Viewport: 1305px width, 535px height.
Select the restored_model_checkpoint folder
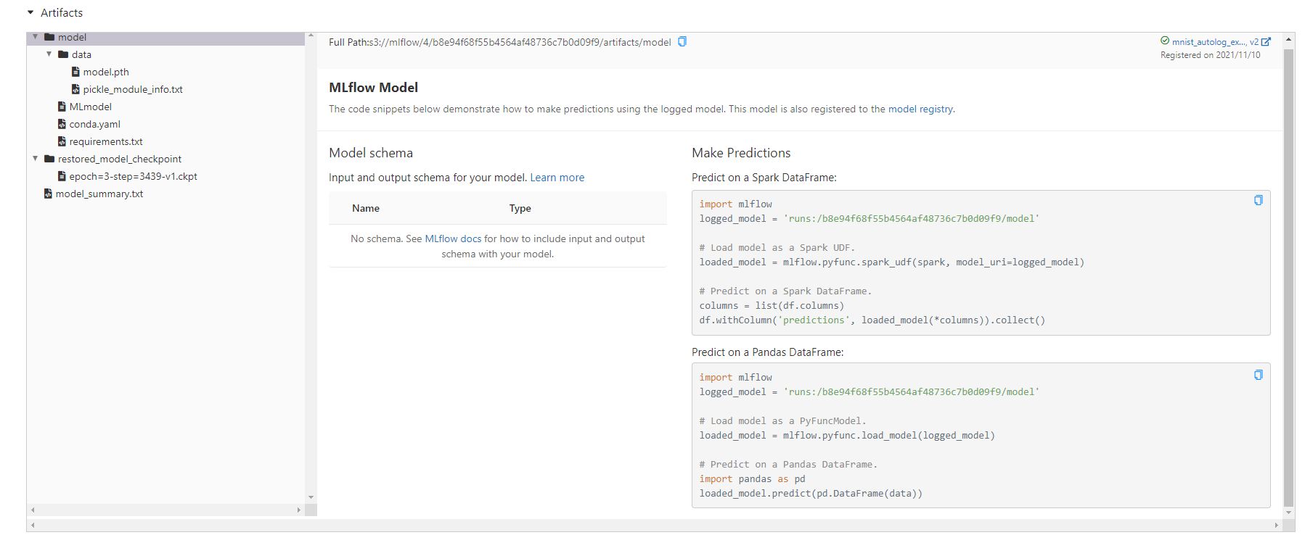pyautogui.click(x=120, y=159)
